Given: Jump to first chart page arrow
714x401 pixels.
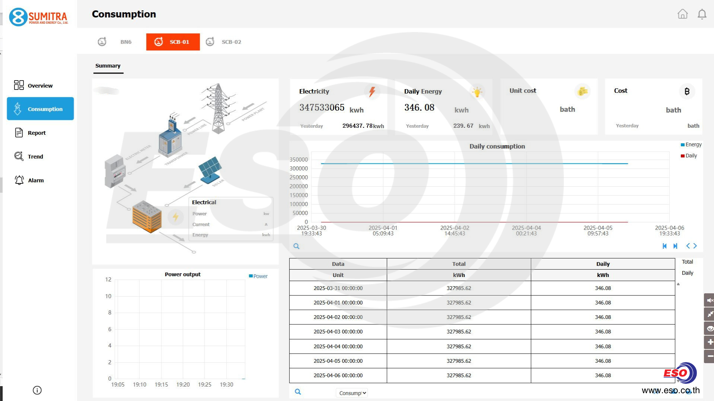Looking at the screenshot, I should pos(665,246).
